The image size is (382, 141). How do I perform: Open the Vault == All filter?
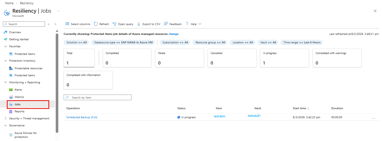268,42
